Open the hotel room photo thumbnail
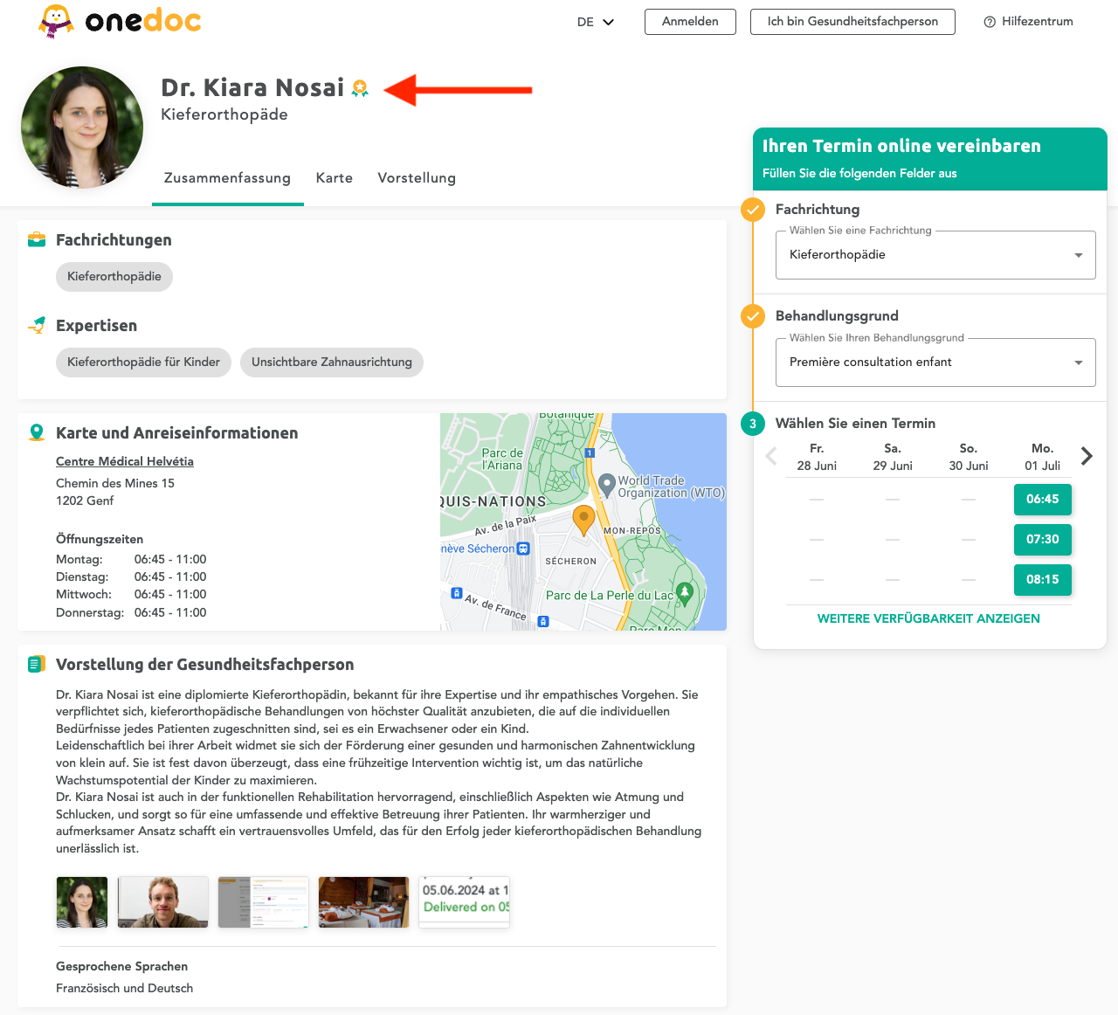This screenshot has width=1118, height=1015. [363, 902]
